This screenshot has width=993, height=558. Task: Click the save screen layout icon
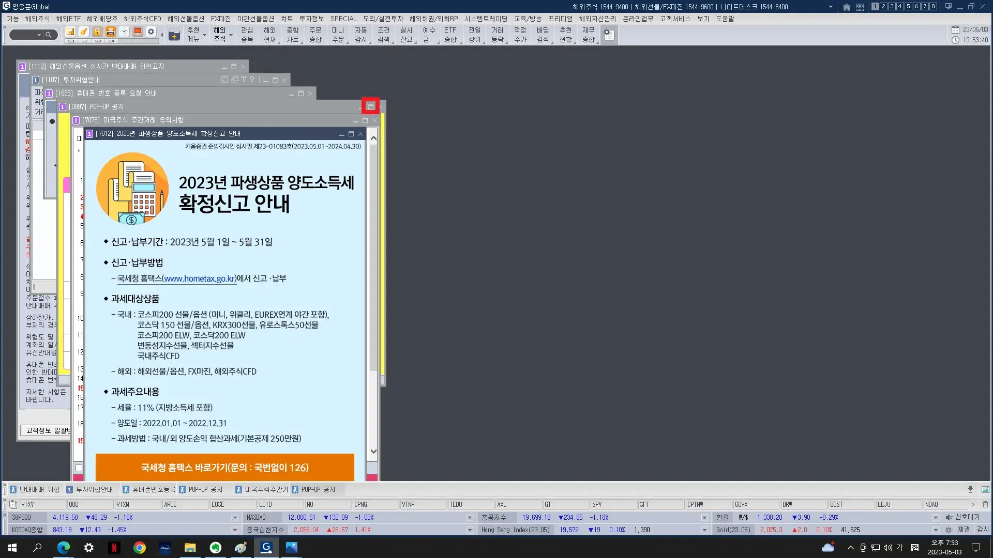[x=70, y=32]
